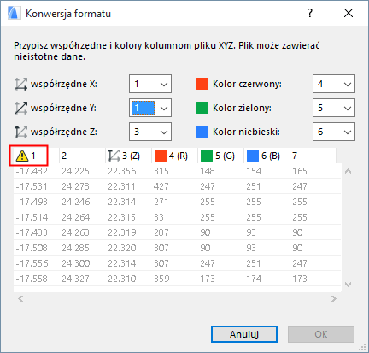
Task: Click the blue swatch beside Kolor niebieski
Action: click(x=202, y=132)
